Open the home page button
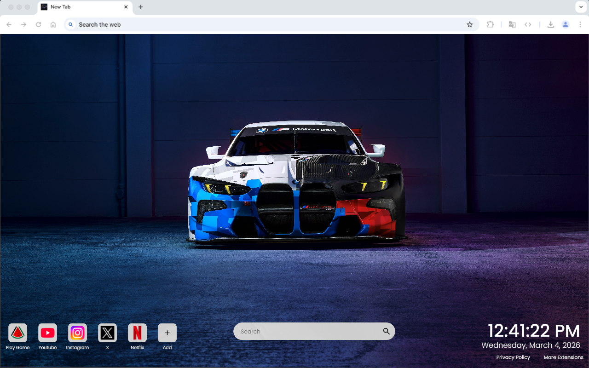 point(53,24)
